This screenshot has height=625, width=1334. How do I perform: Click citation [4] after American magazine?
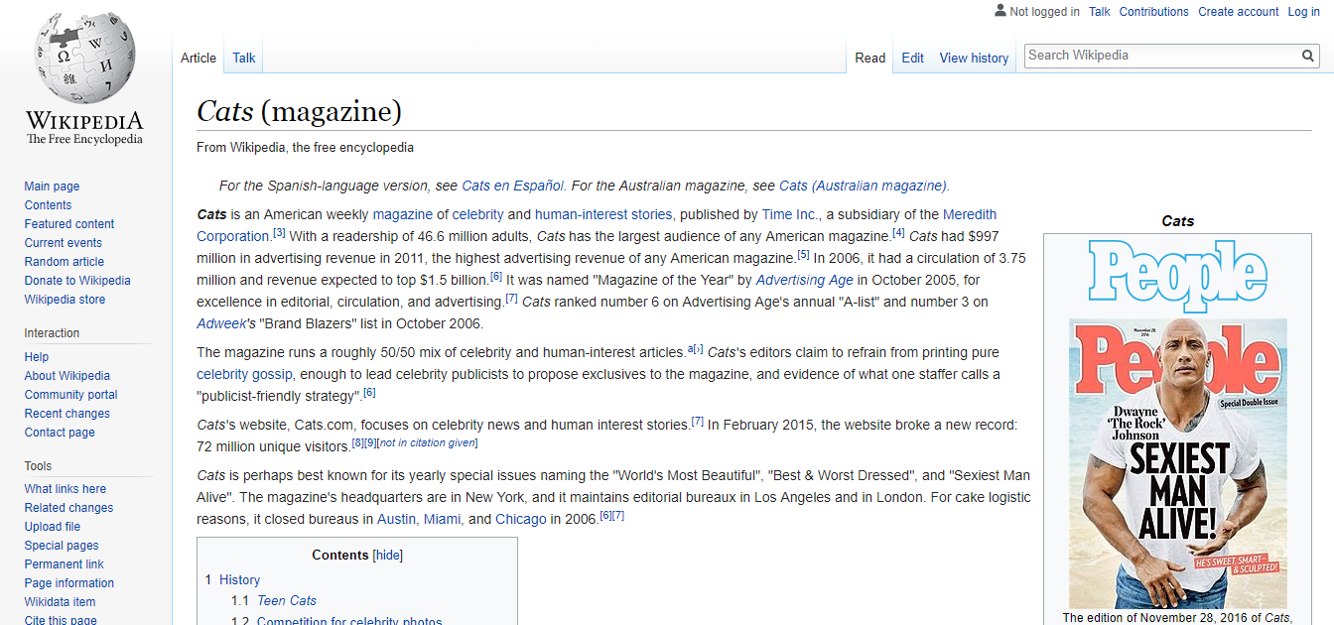click(898, 233)
